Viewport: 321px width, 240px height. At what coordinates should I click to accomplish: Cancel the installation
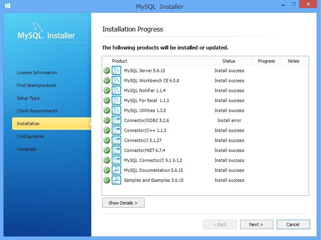(x=293, y=224)
